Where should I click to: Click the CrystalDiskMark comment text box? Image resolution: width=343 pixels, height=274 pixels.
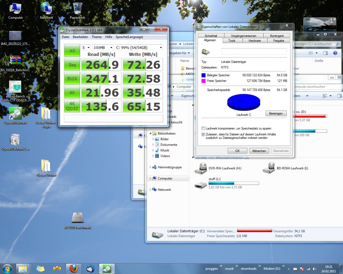coord(113,118)
